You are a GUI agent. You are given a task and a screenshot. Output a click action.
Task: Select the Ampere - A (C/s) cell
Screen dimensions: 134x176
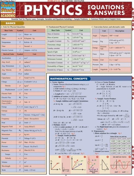(x=35, y=50)
